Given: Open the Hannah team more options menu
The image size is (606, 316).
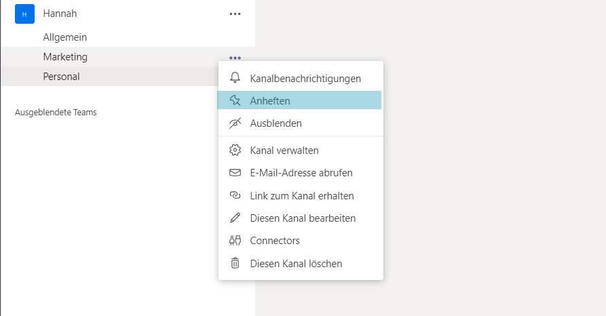Looking at the screenshot, I should 235,14.
